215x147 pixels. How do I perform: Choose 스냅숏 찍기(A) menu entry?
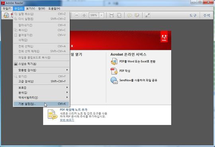41,64
